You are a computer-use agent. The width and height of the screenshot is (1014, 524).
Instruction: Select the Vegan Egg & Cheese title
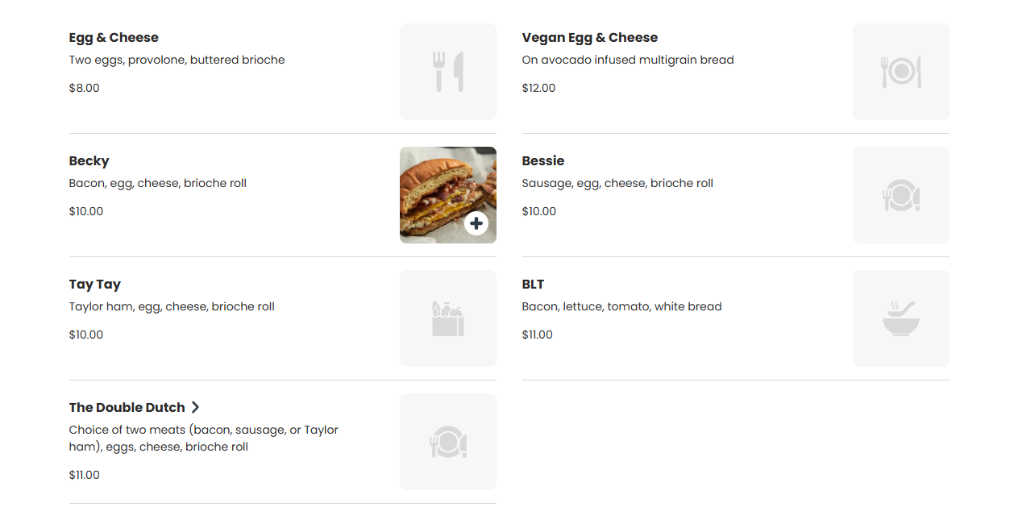click(590, 38)
